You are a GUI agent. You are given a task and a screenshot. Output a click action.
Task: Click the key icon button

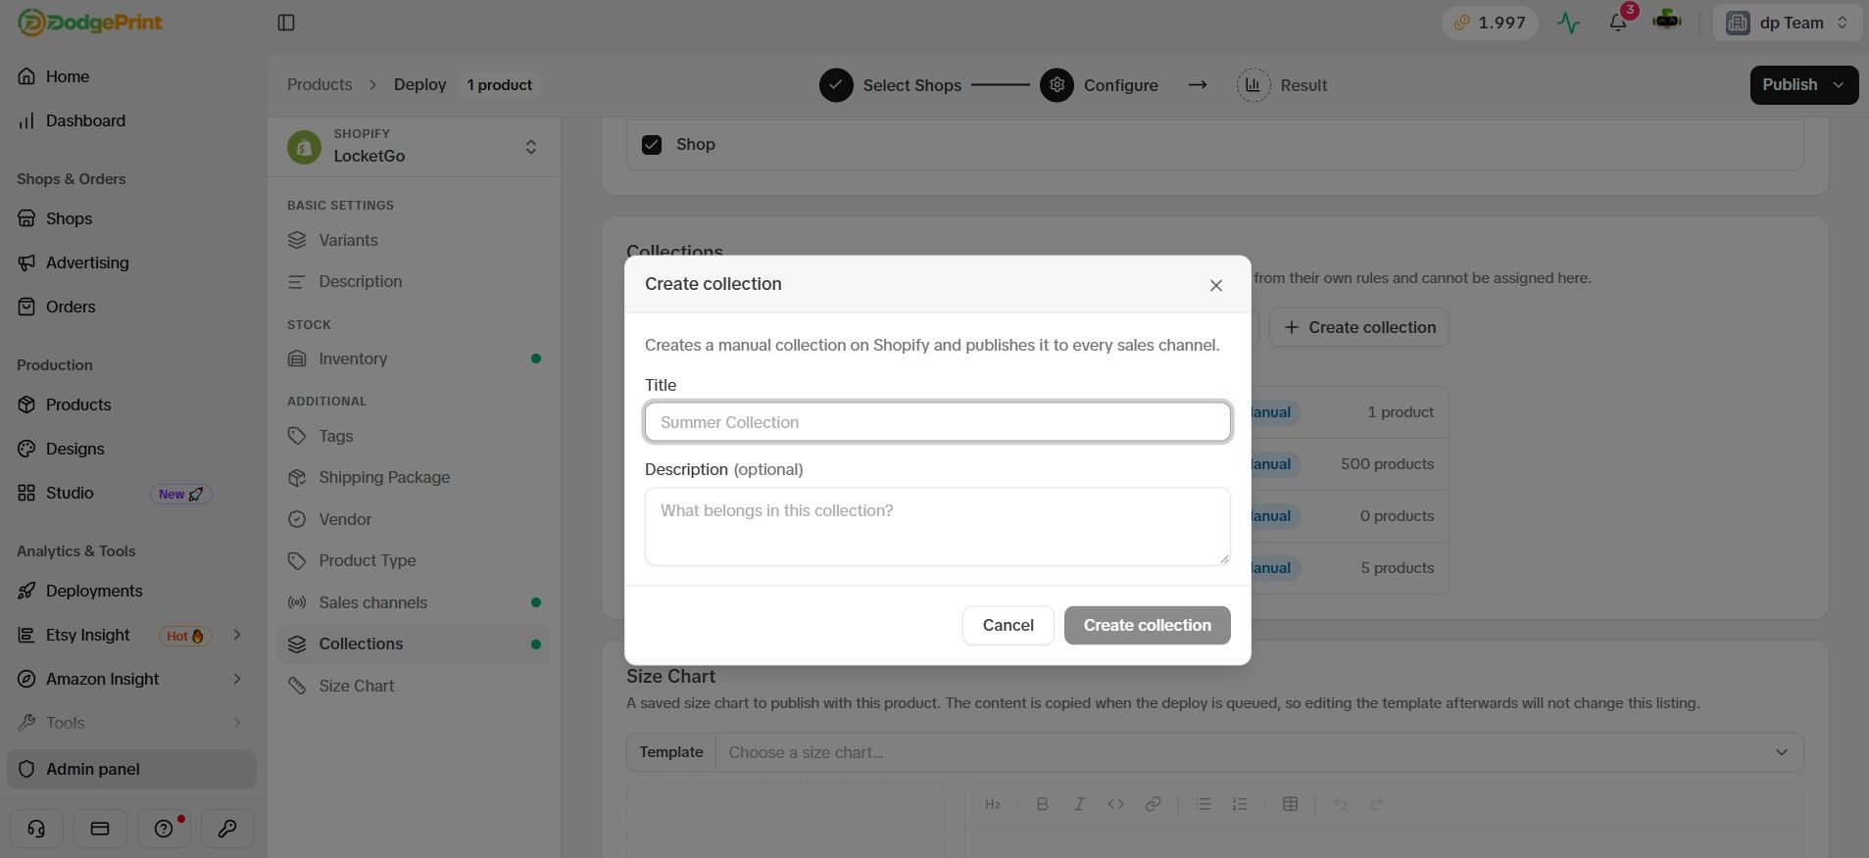227,829
